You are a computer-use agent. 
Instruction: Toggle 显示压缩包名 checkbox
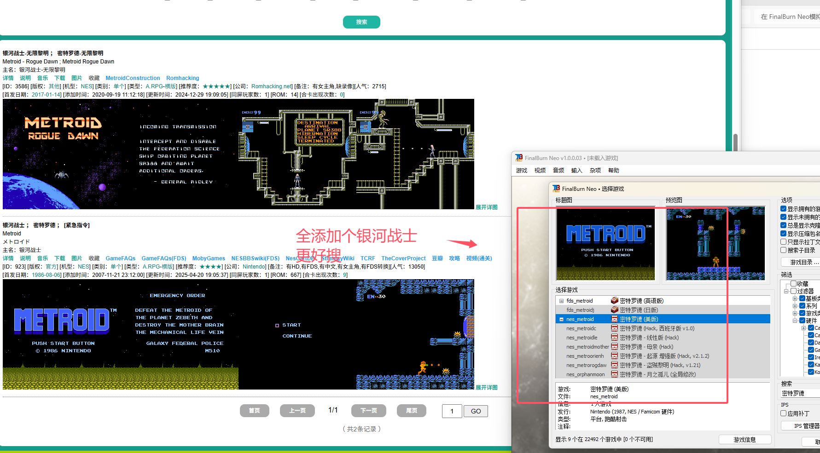tap(783, 234)
